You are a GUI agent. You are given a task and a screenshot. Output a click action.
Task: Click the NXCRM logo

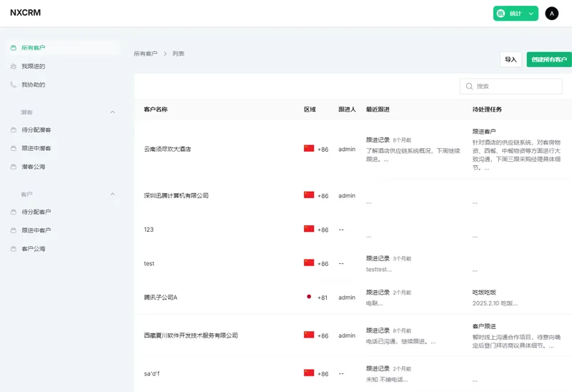click(x=25, y=13)
